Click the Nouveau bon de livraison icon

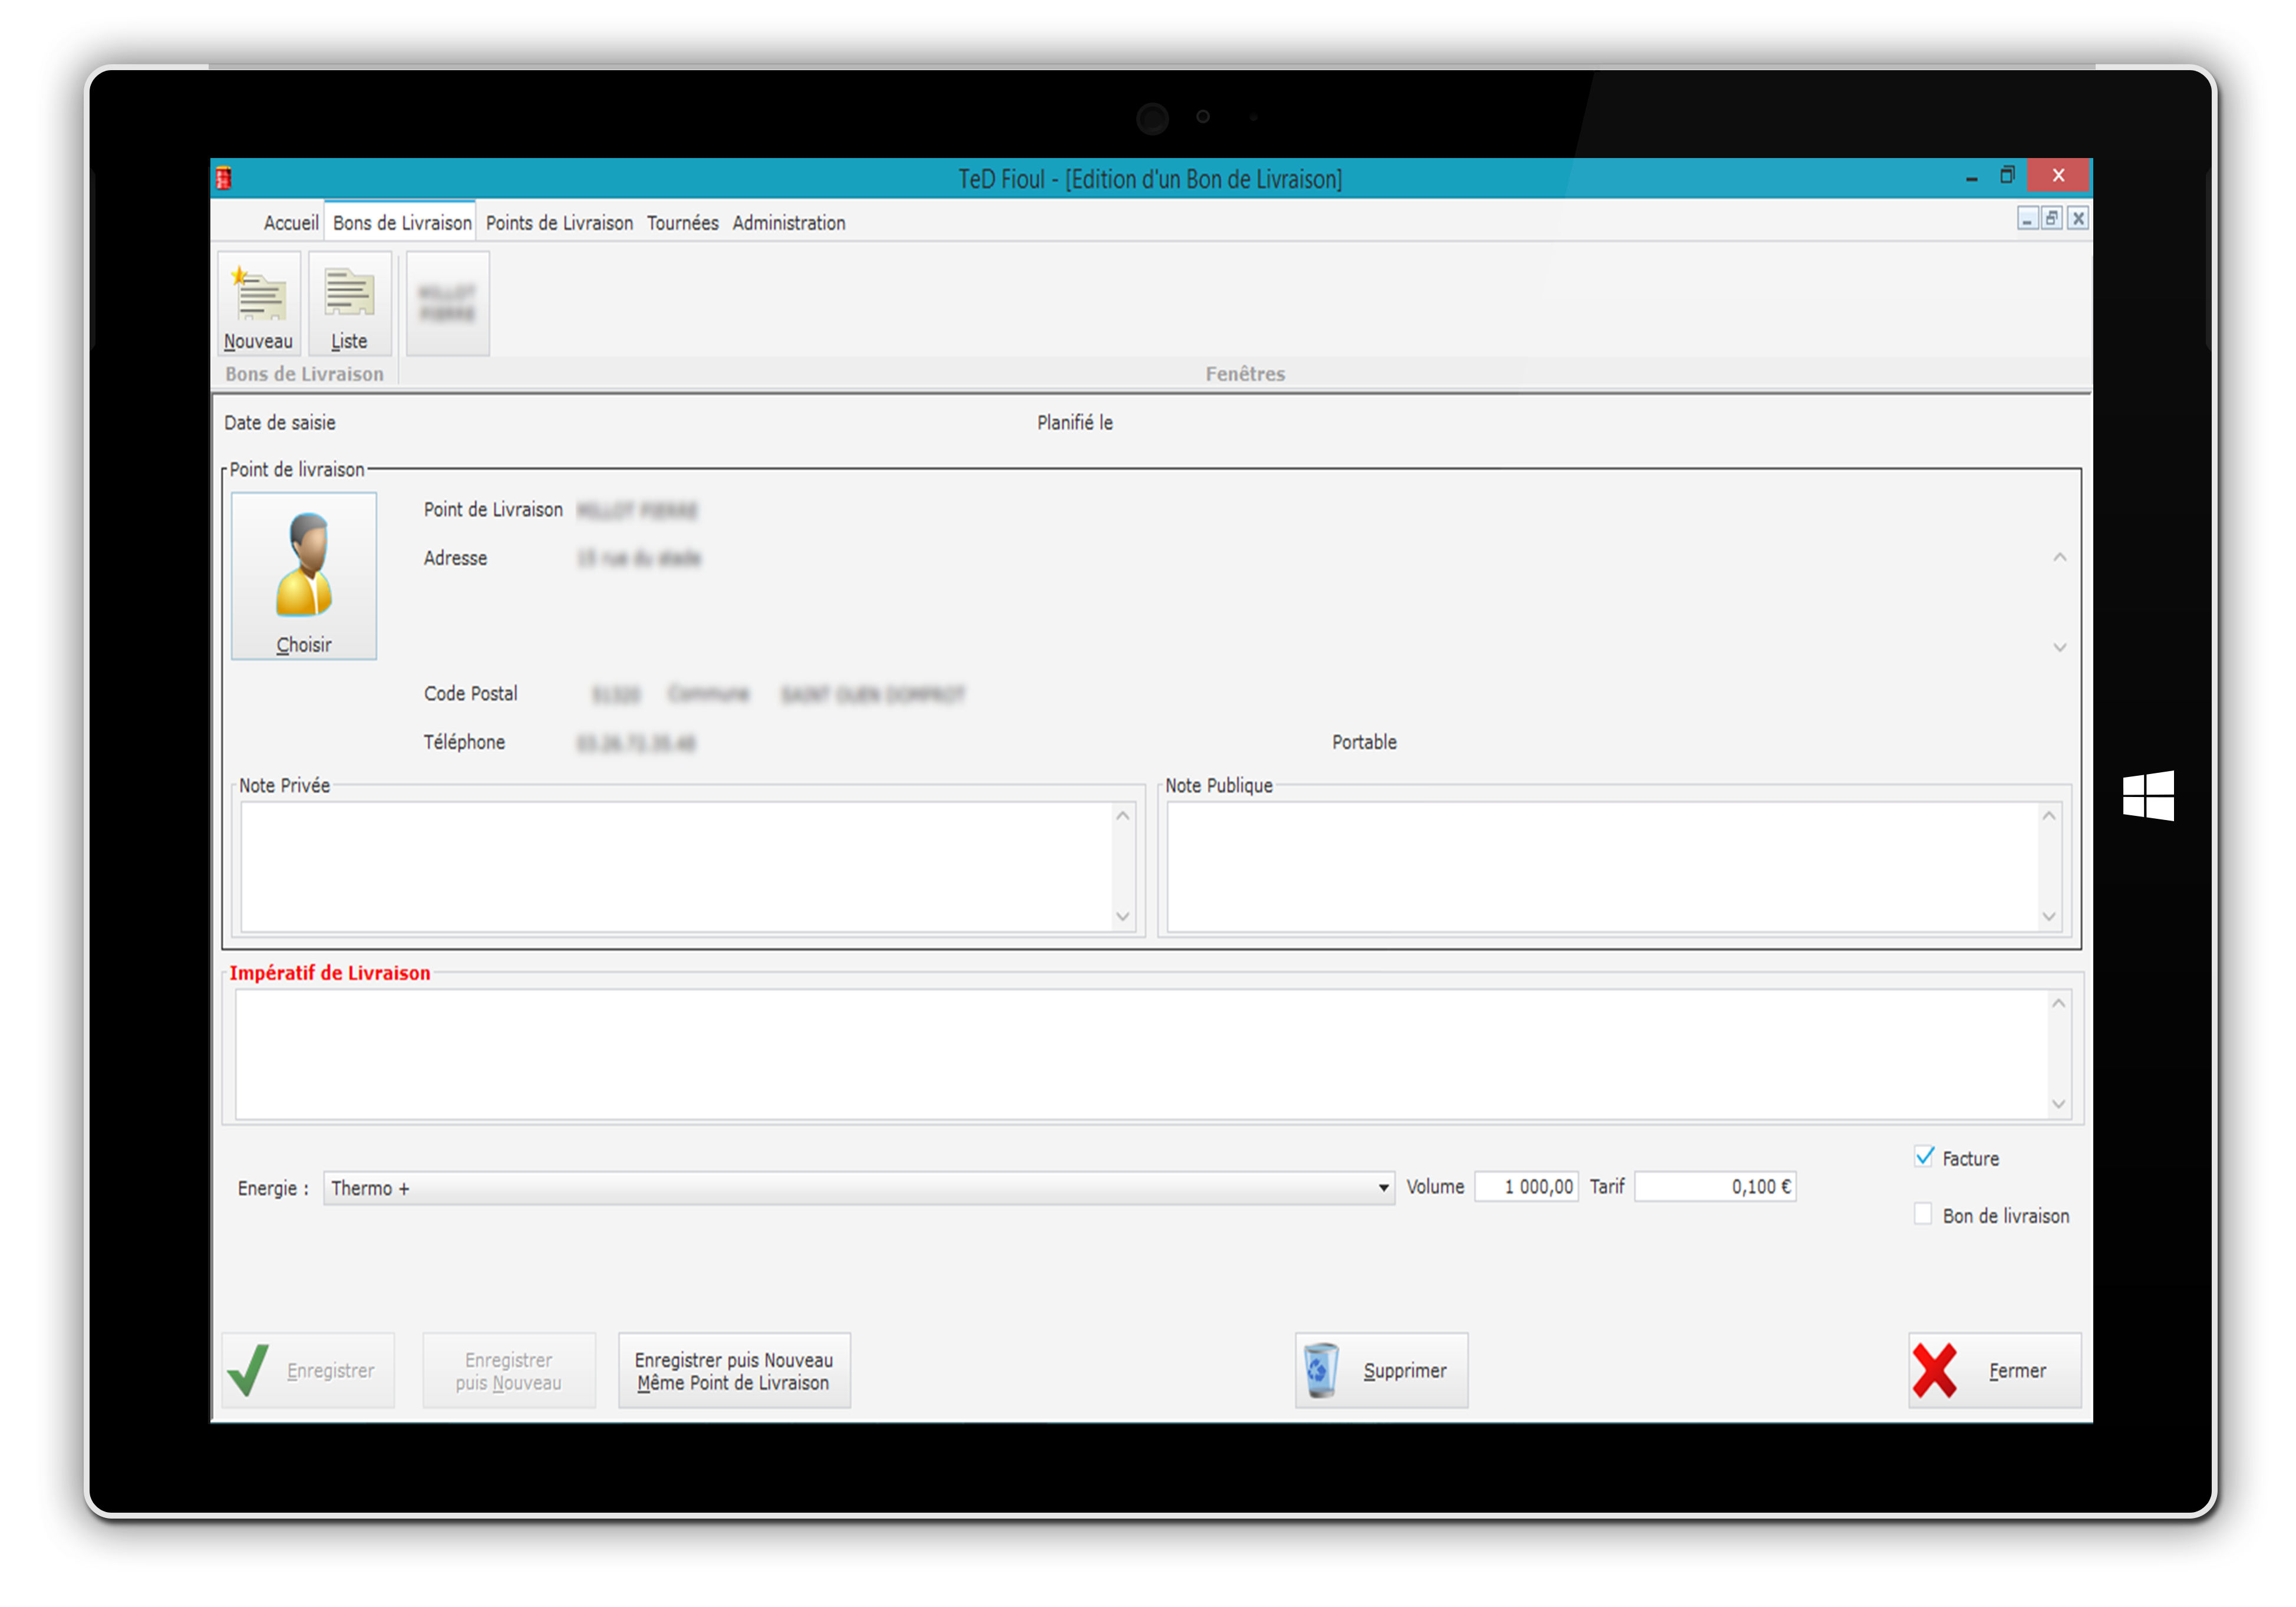(x=259, y=294)
